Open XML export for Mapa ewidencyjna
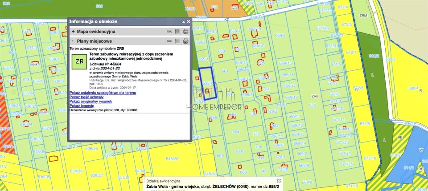428x191 pixels. pos(169,32)
